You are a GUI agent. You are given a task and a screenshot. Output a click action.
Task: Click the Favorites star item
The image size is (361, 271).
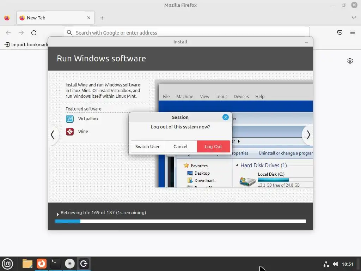pos(196,165)
